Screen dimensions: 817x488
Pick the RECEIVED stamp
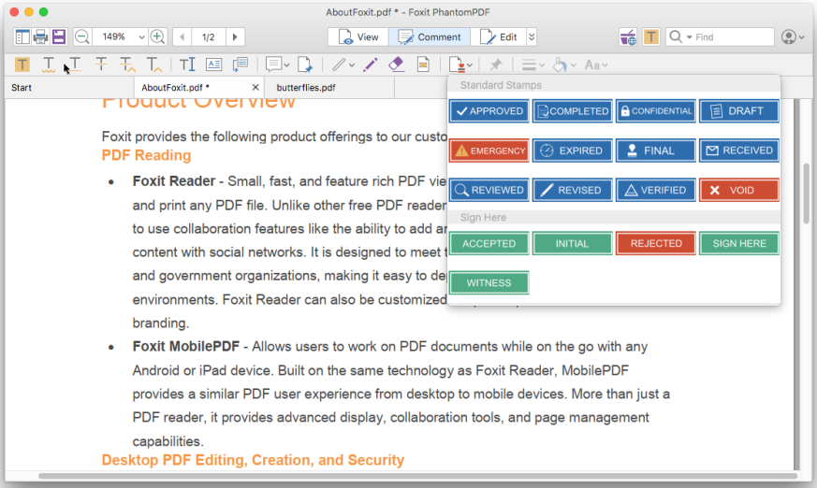pos(739,151)
